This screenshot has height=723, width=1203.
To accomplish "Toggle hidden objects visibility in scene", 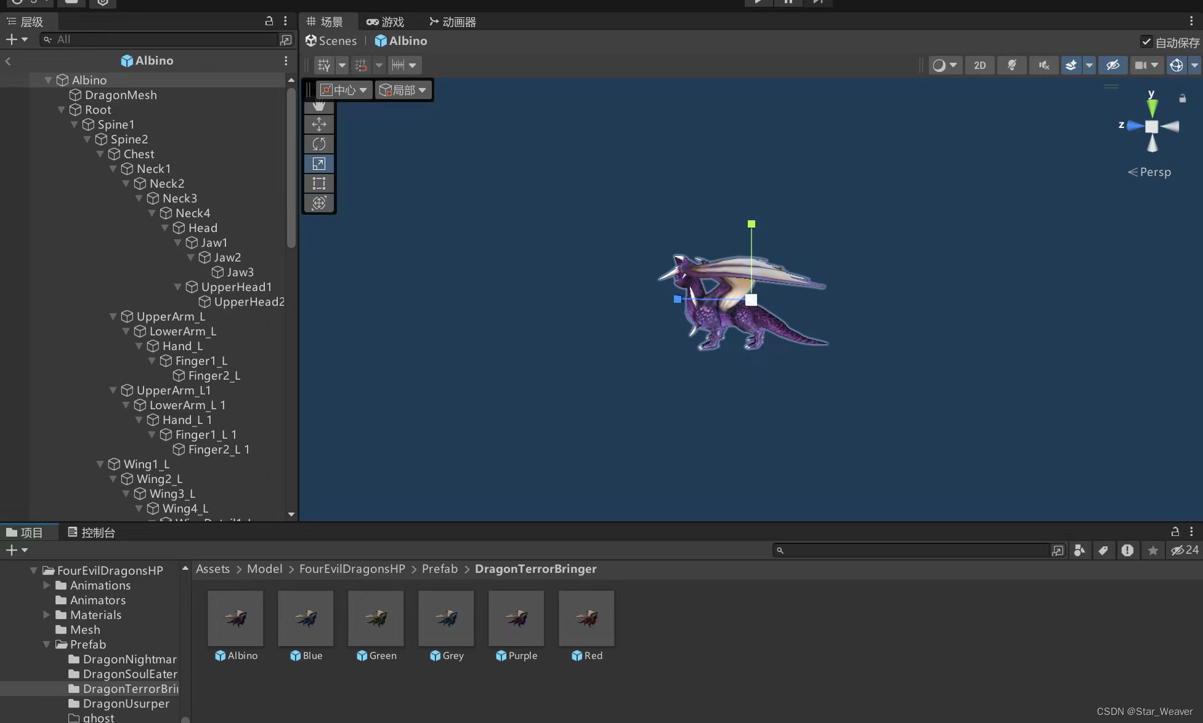I will tap(1112, 65).
